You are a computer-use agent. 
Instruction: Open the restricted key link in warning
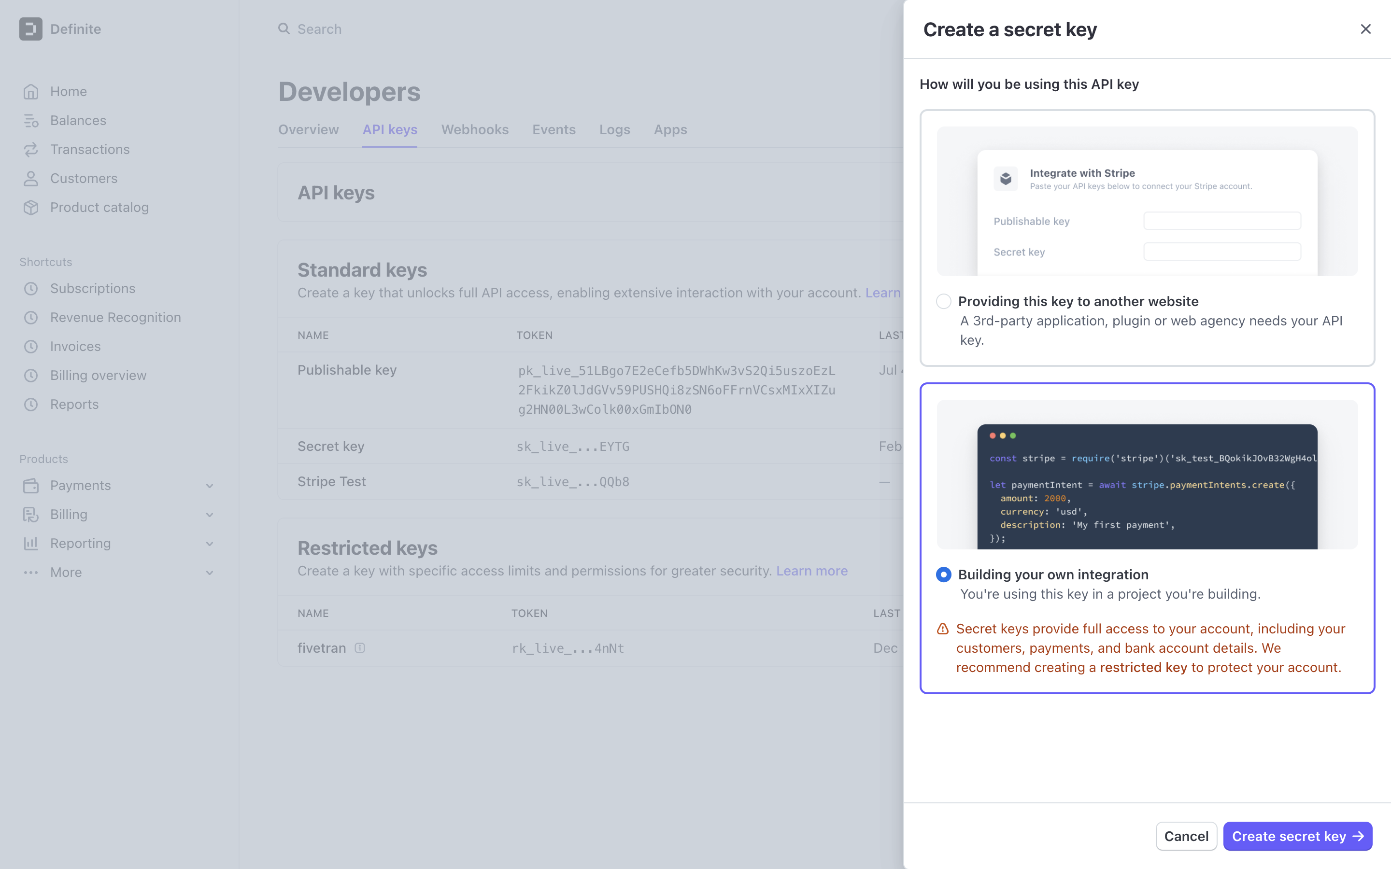[1143, 667]
